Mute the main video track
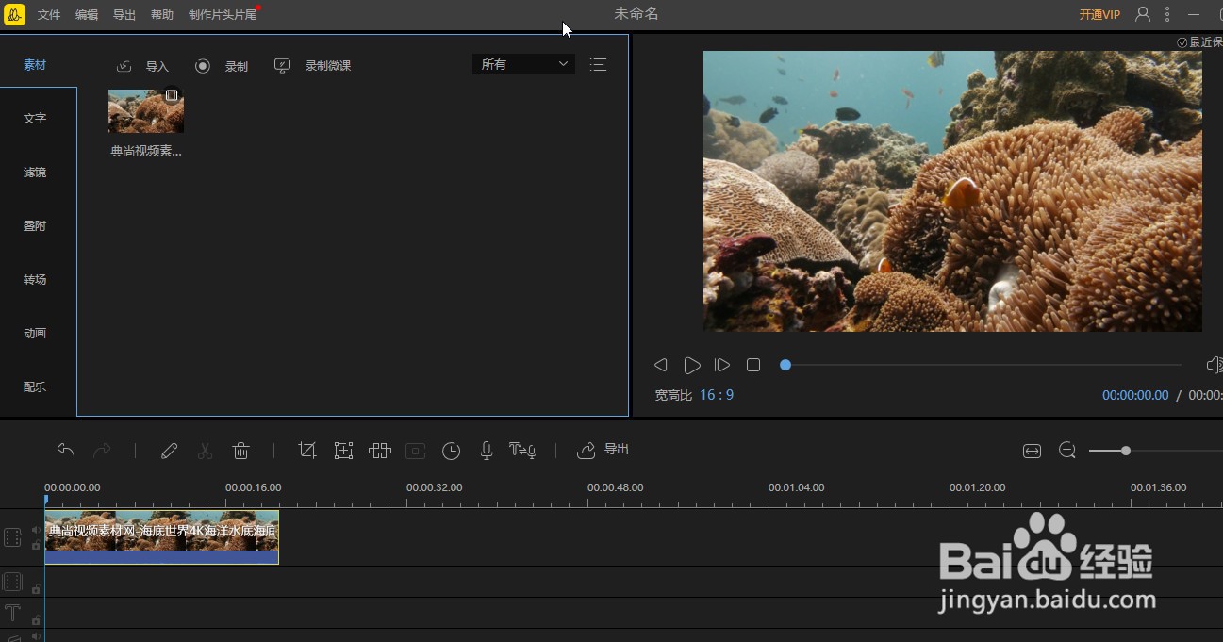 (36, 530)
